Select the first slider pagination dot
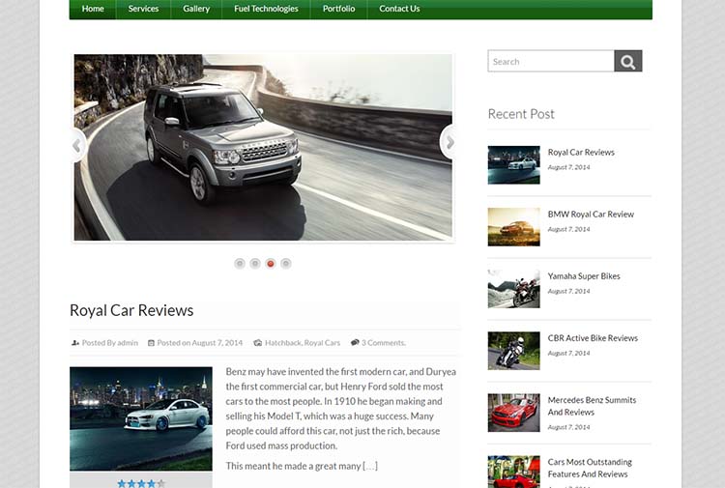Viewport: 725px width, 488px height. [240, 264]
